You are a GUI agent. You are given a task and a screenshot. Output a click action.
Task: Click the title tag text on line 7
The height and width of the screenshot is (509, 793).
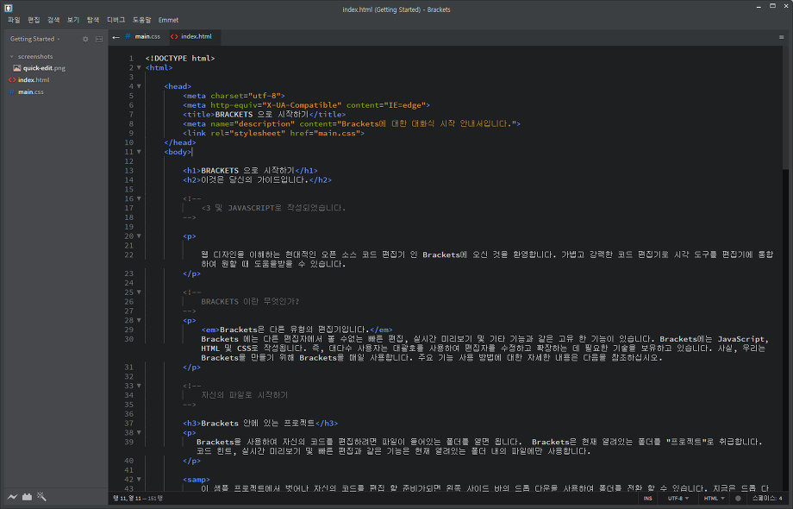coord(261,115)
